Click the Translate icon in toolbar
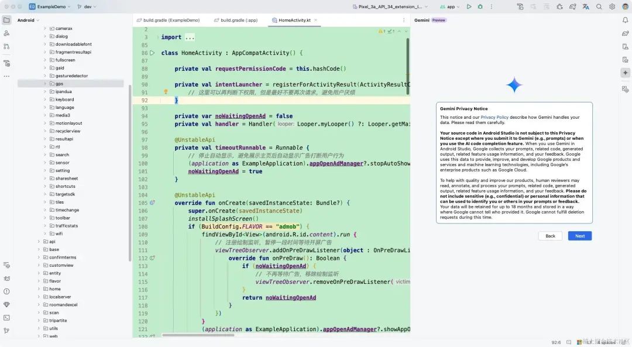The height and width of the screenshot is (347, 632). coord(586,6)
